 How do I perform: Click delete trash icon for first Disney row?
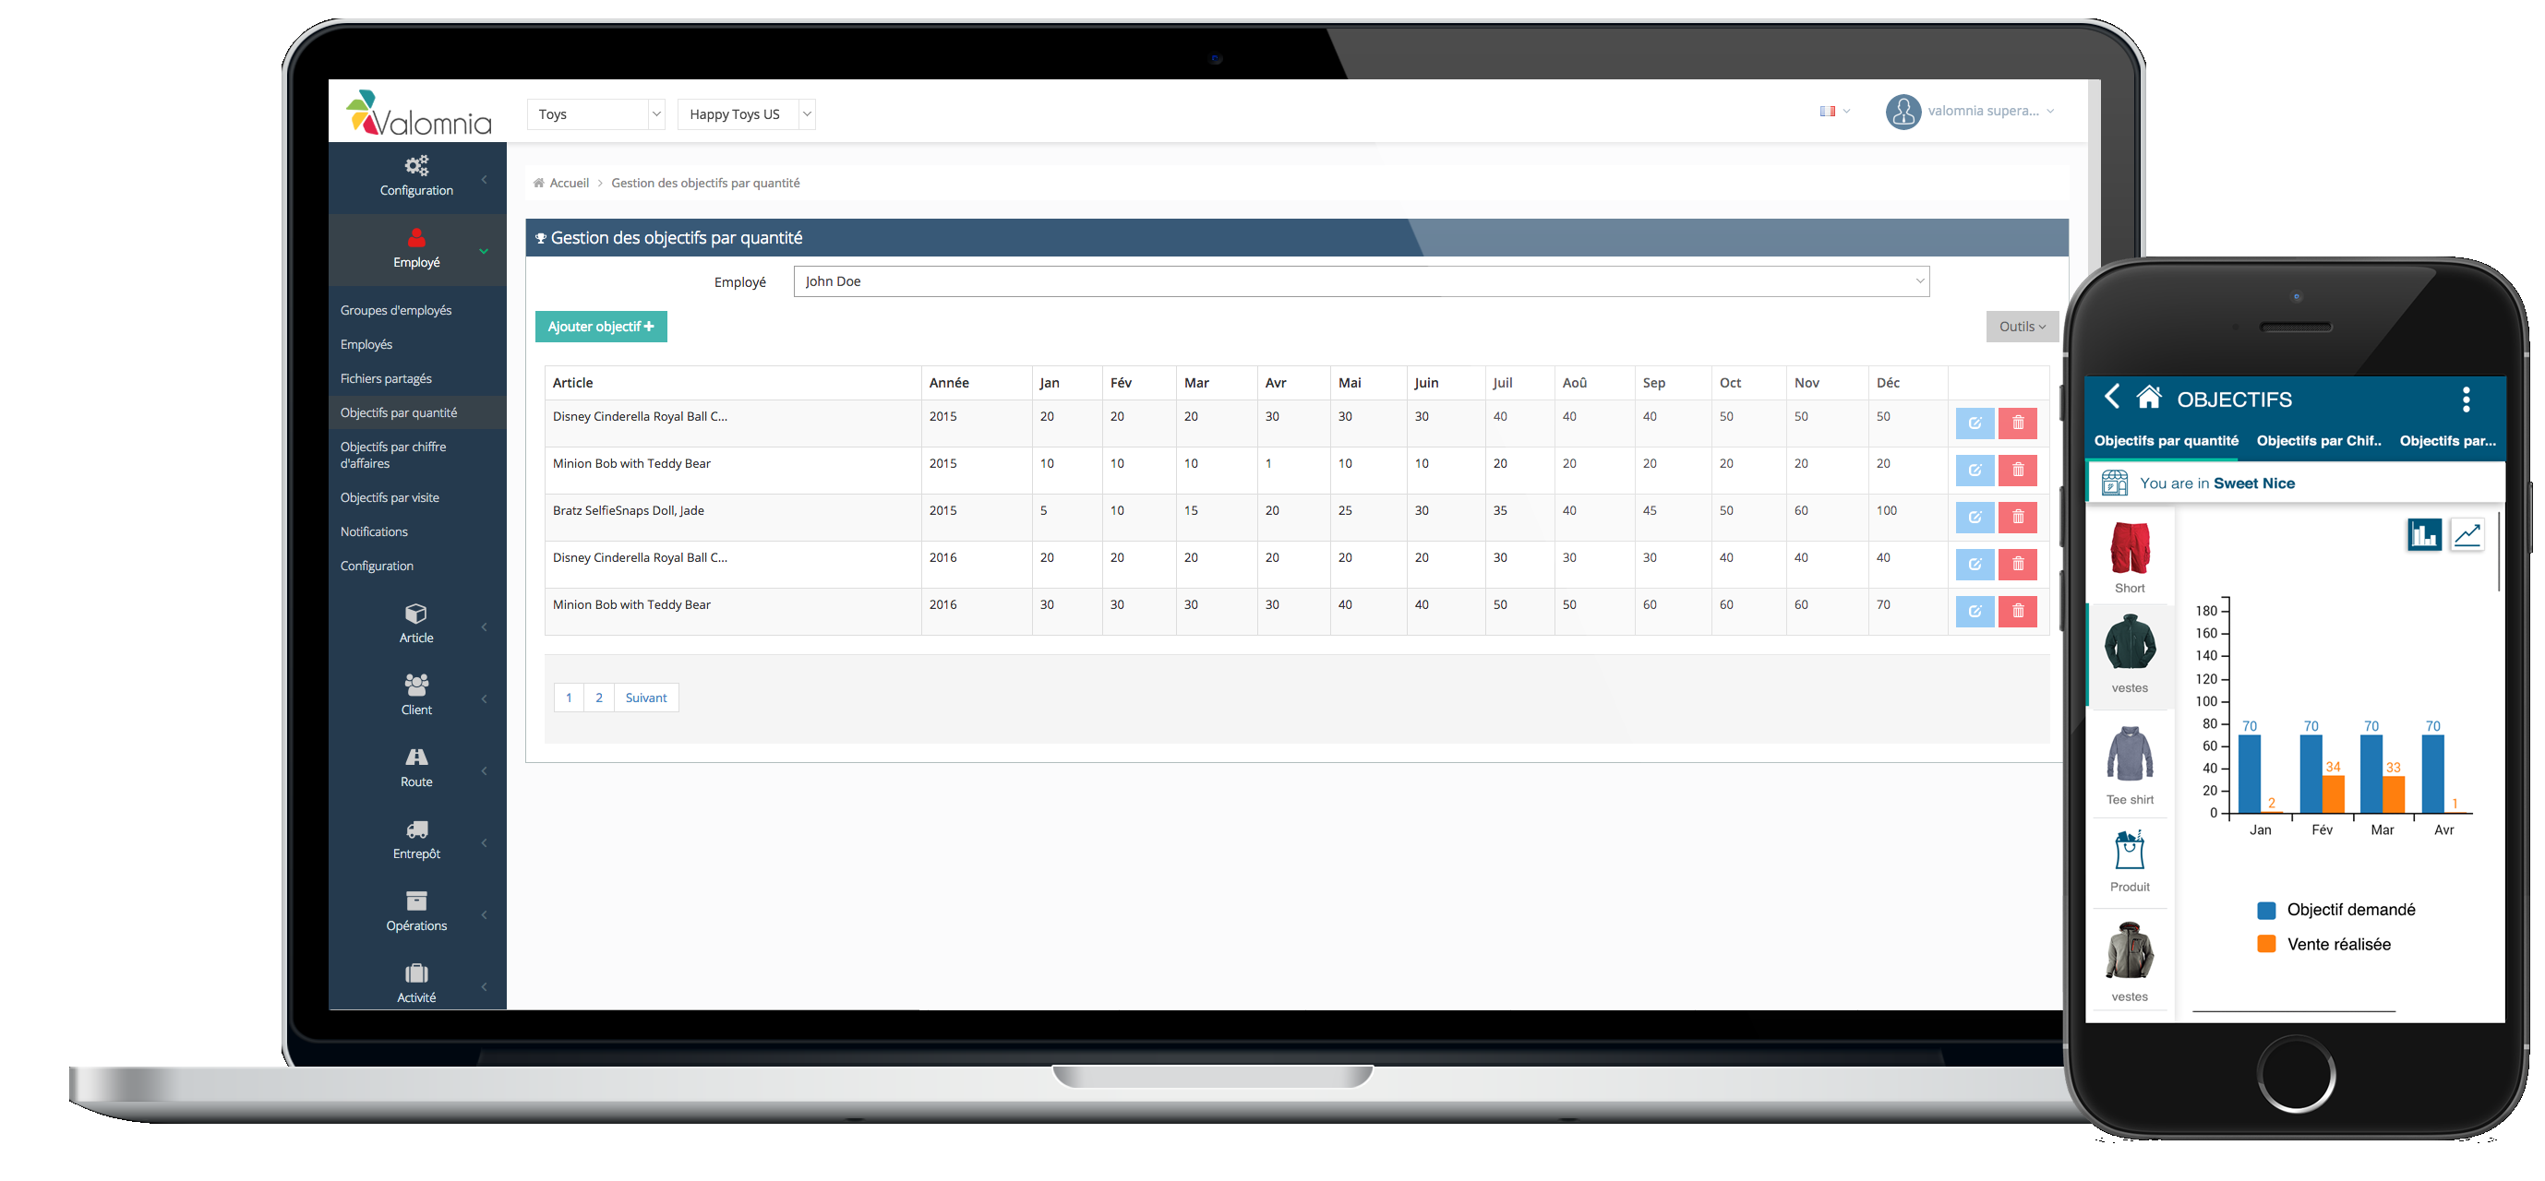point(2017,423)
